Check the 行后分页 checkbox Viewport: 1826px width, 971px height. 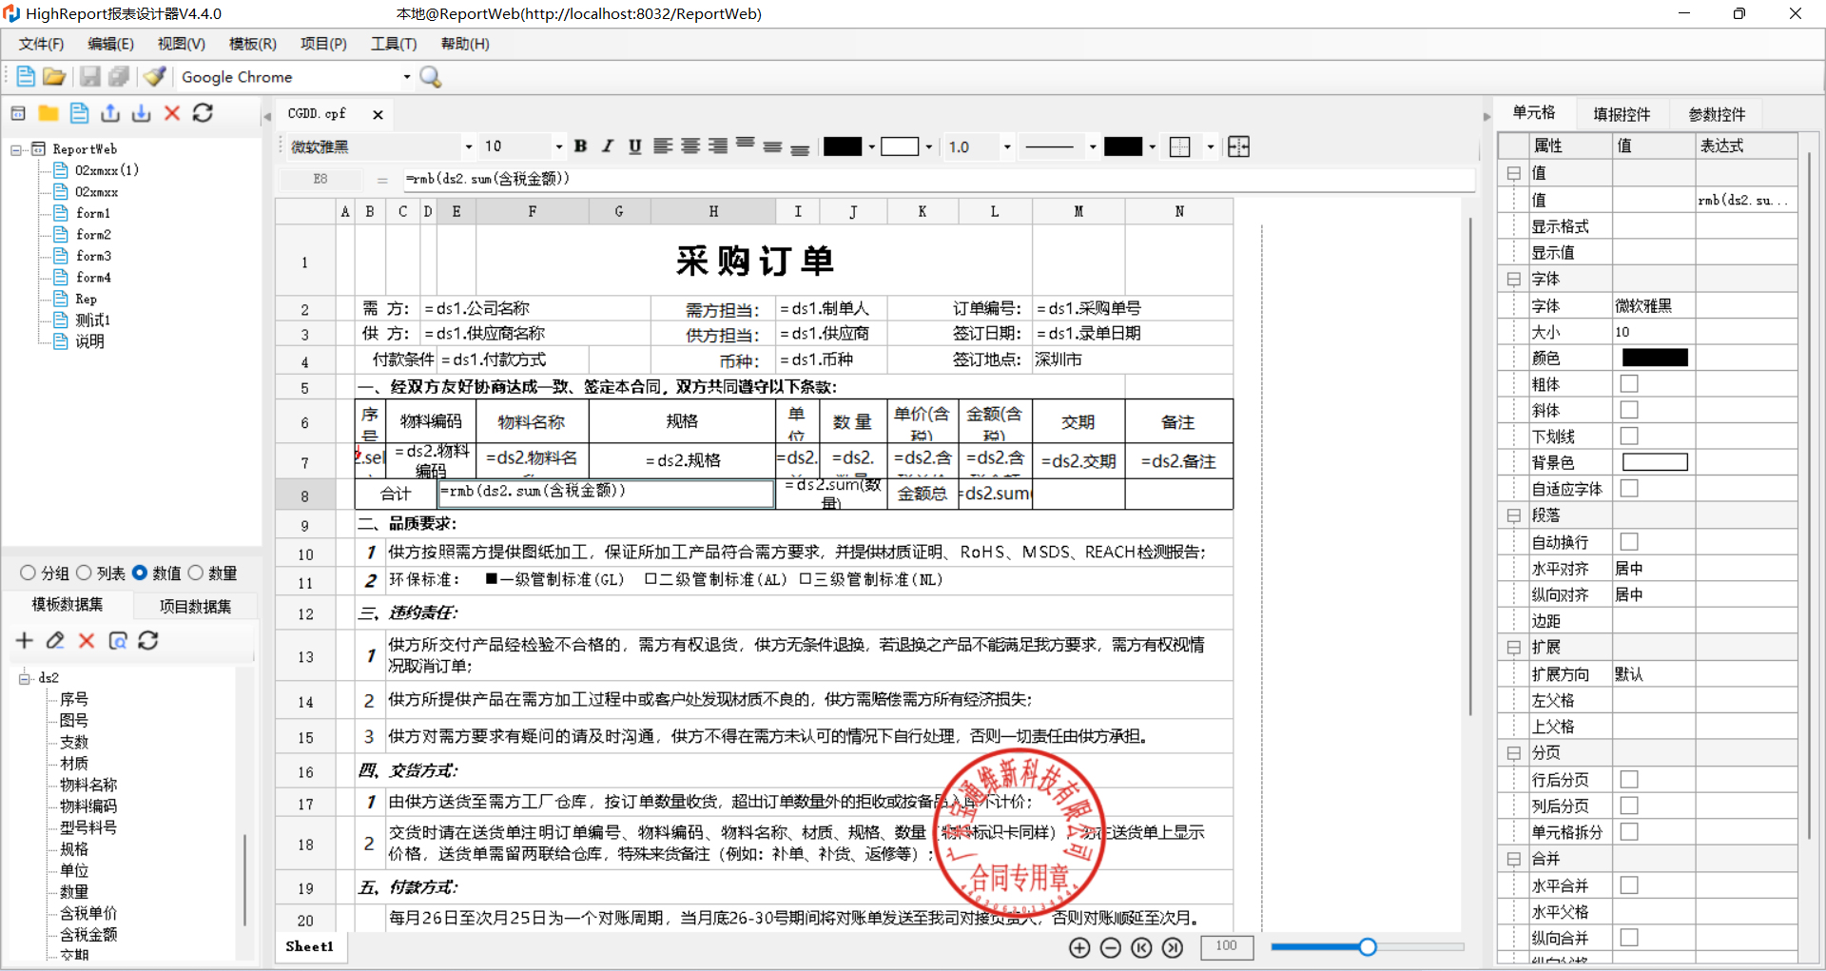pyautogui.click(x=1629, y=780)
